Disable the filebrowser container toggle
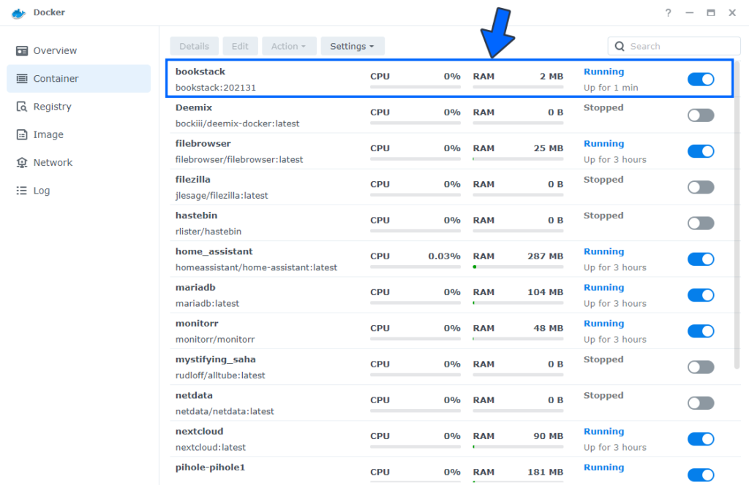The width and height of the screenshot is (749, 485). [x=701, y=151]
